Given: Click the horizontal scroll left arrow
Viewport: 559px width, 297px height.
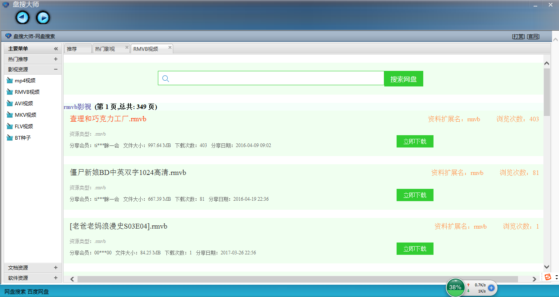Looking at the screenshot, I should 72,279.
